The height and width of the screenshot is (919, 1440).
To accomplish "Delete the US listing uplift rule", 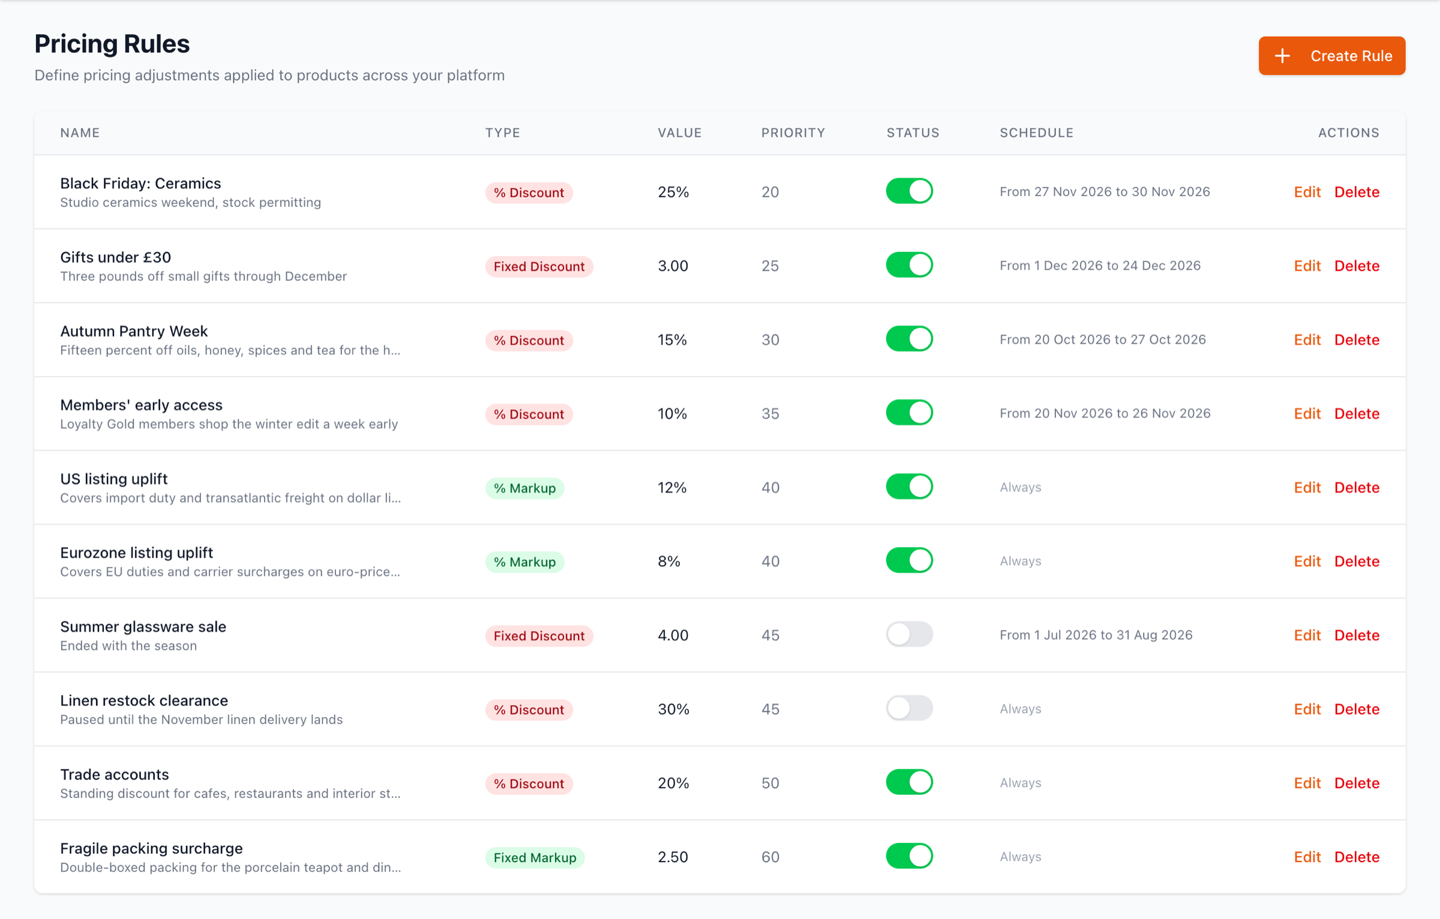I will tap(1357, 487).
